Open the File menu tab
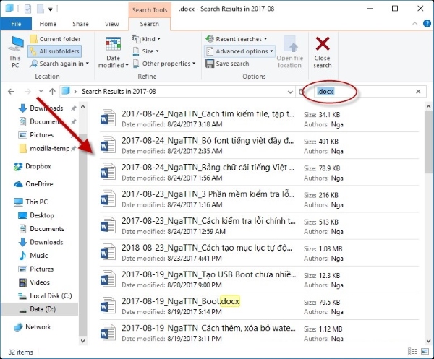The width and height of the screenshot is (434, 359). tap(17, 24)
